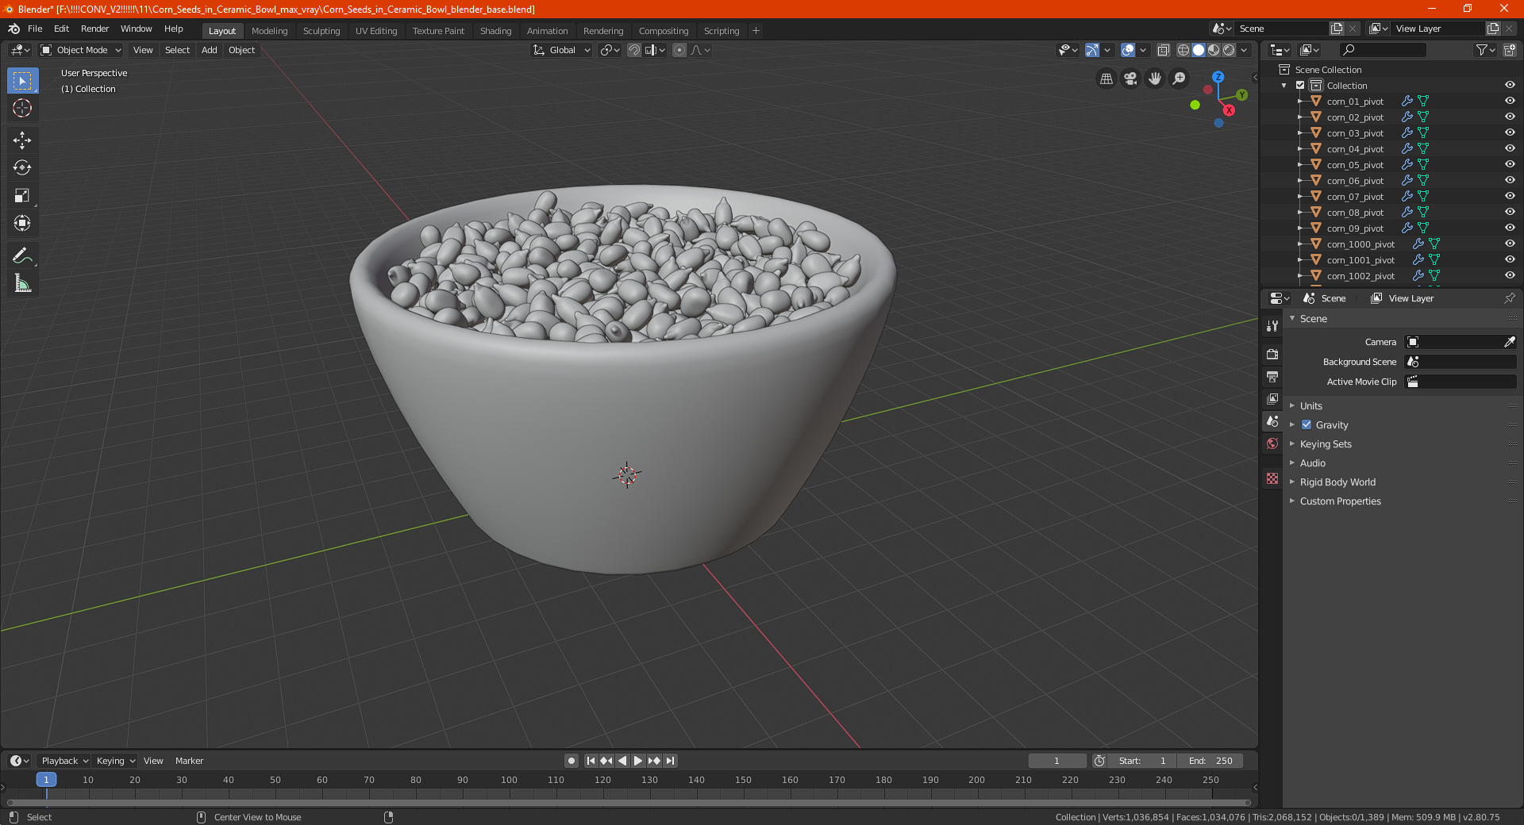The height and width of the screenshot is (825, 1524).
Task: Open the Render properties tab
Action: tap(1272, 354)
